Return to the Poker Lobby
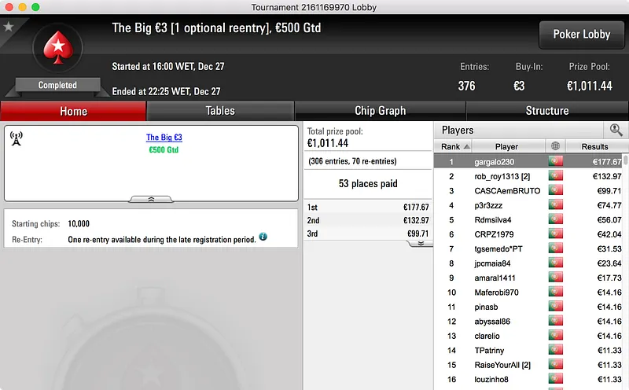This screenshot has width=629, height=390. [581, 35]
